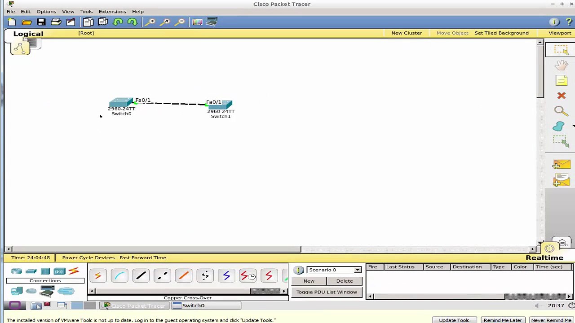
Task: Reset the workspace zoom
Action: (166, 22)
